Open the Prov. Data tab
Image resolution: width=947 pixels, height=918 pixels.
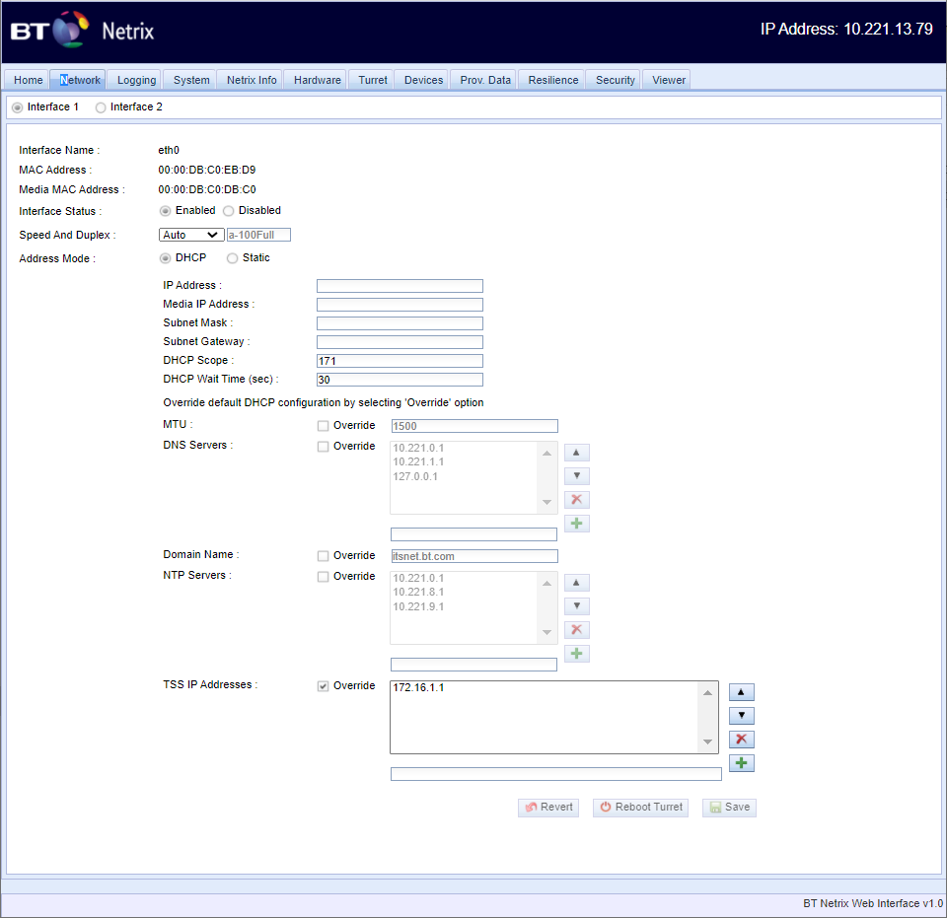(485, 80)
